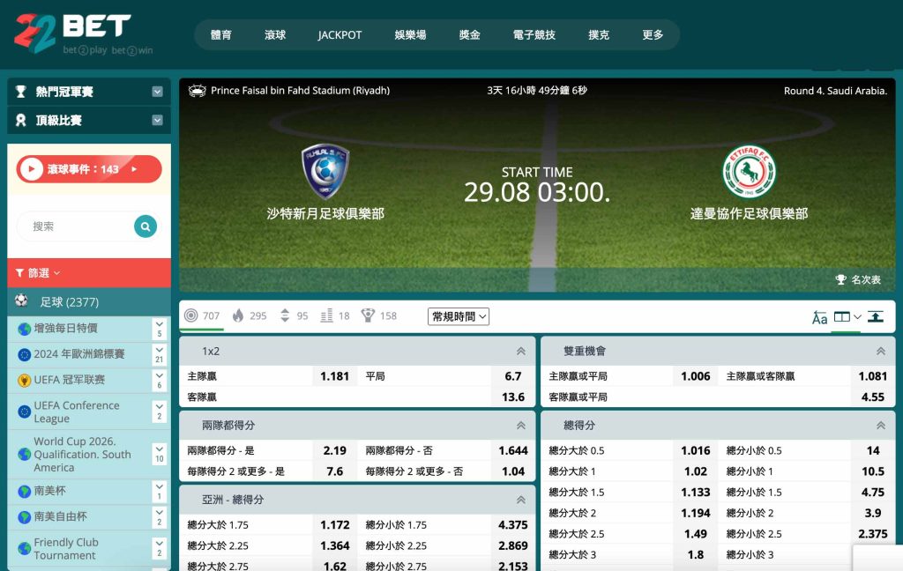Click the Ettifaq FC club crest

point(750,172)
